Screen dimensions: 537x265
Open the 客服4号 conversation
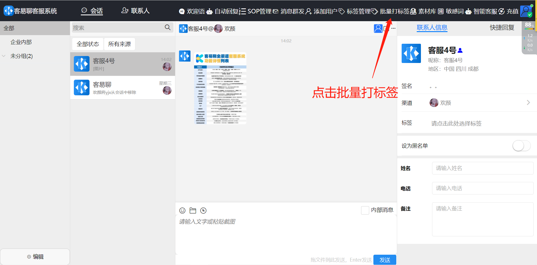pyautogui.click(x=123, y=64)
